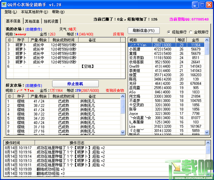Select 小狐狸 in ranking list
Viewport: 214px width, 180px height.
click(x=166, y=49)
